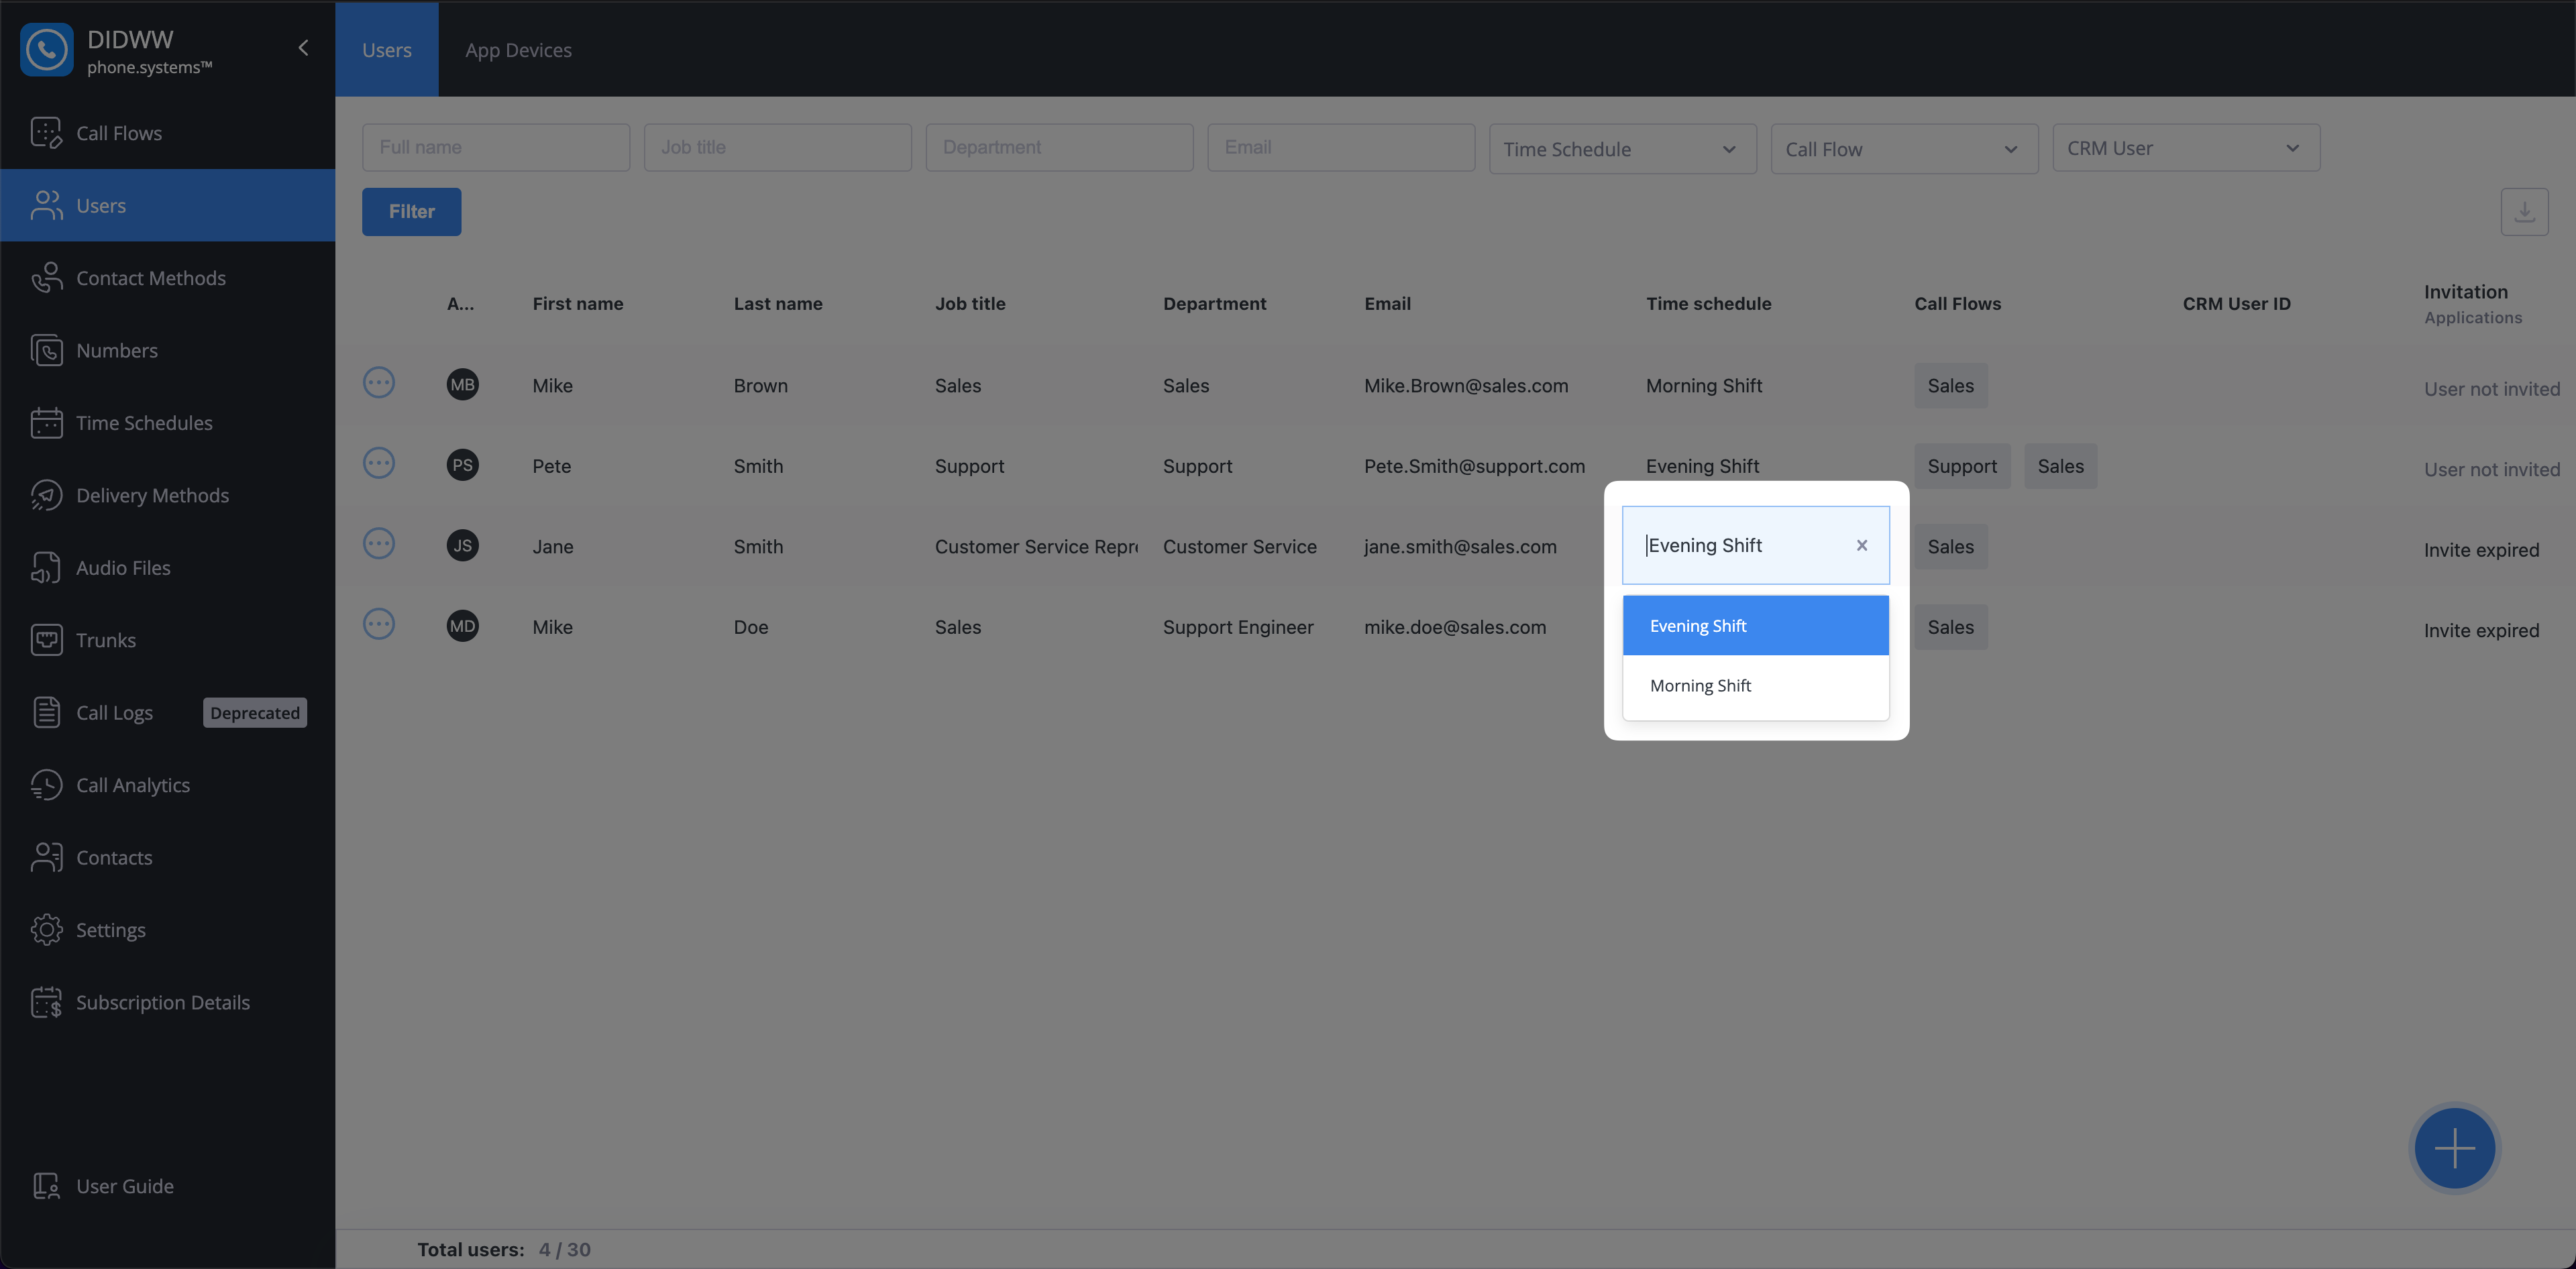The height and width of the screenshot is (1269, 2576).
Task: View Subscription Details
Action: [x=167, y=1003]
